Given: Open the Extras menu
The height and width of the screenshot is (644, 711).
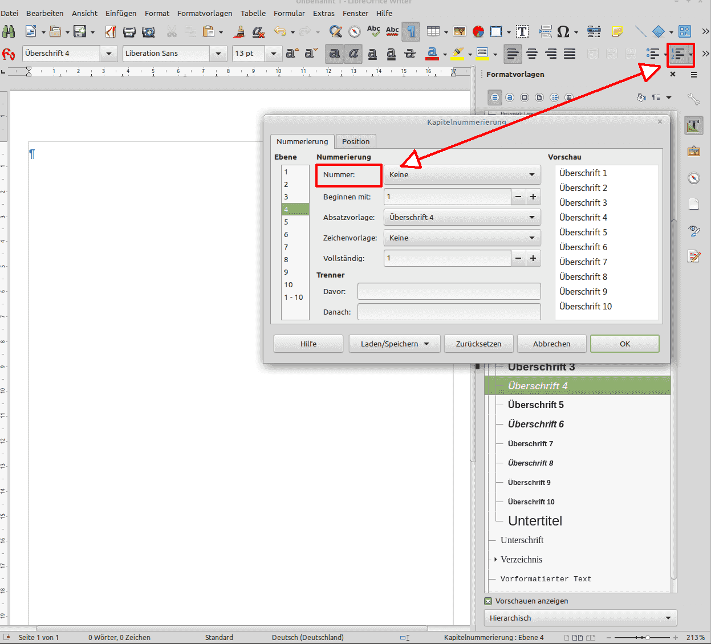Looking at the screenshot, I should click(x=324, y=13).
